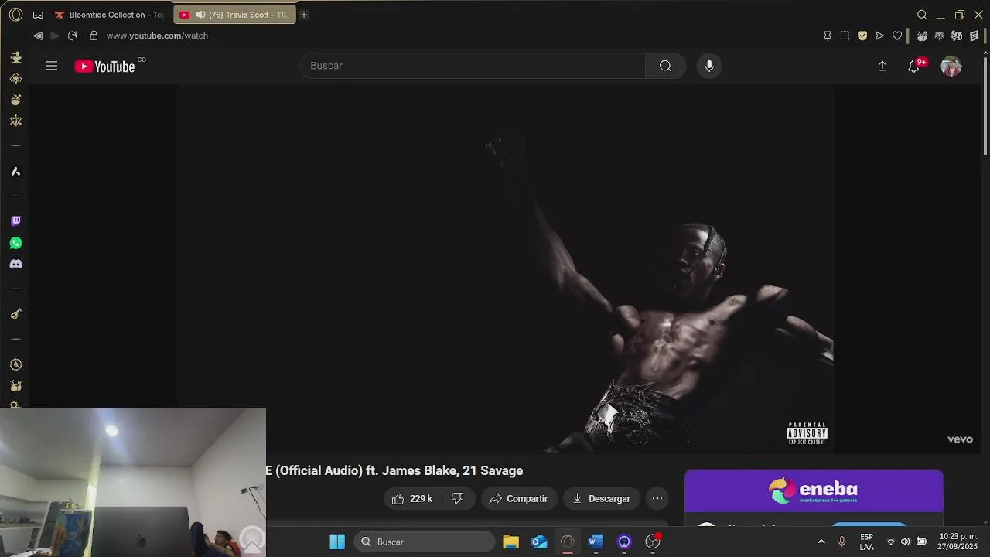
Task: Go to YouTube home via logo
Action: click(104, 67)
